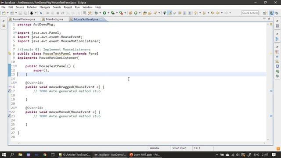Image resolution: width=281 pixels, height=158 pixels.
Task: Open Chrome from the taskbar
Action: (x=45, y=154)
